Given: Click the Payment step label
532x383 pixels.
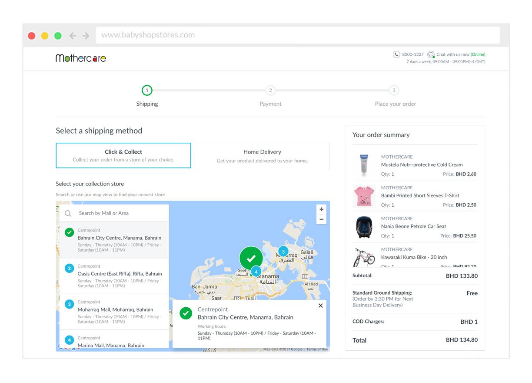Looking at the screenshot, I should point(270,104).
